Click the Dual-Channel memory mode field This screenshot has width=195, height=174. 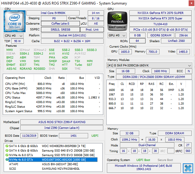(x=147, y=145)
